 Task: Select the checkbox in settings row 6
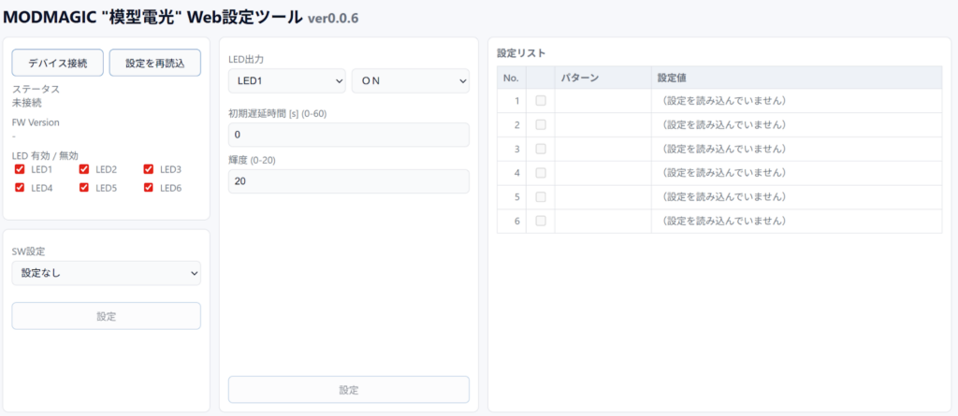pos(540,221)
